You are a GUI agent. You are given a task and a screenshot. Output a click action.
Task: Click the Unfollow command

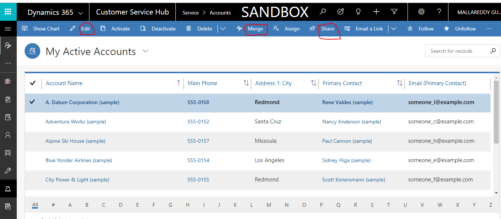point(460,29)
